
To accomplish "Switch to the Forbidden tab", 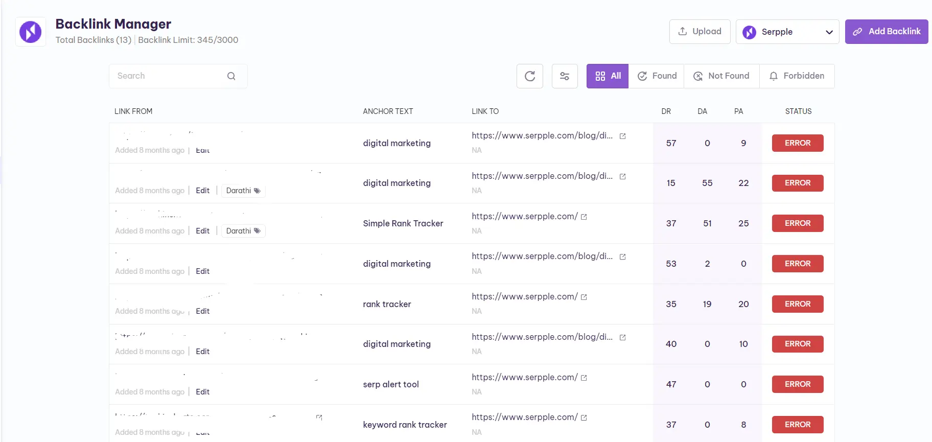I will (797, 76).
